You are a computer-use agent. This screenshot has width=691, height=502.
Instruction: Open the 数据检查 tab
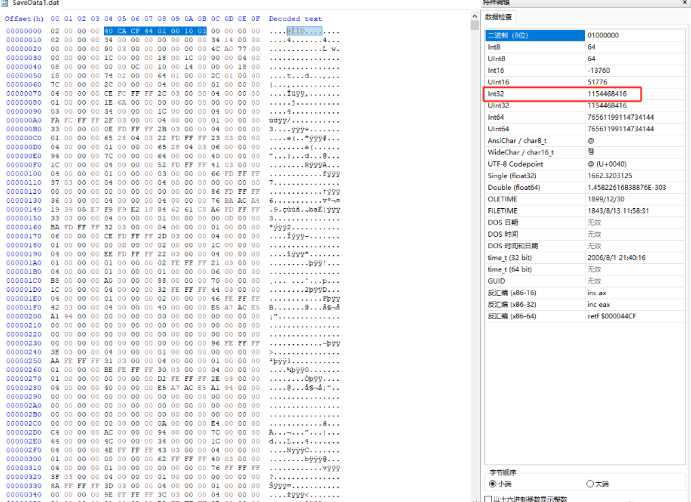[x=499, y=17]
